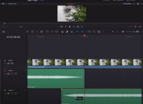Click the Overwrite Clip toolbar icon
The width and height of the screenshot is (143, 104).
pos(52,32)
